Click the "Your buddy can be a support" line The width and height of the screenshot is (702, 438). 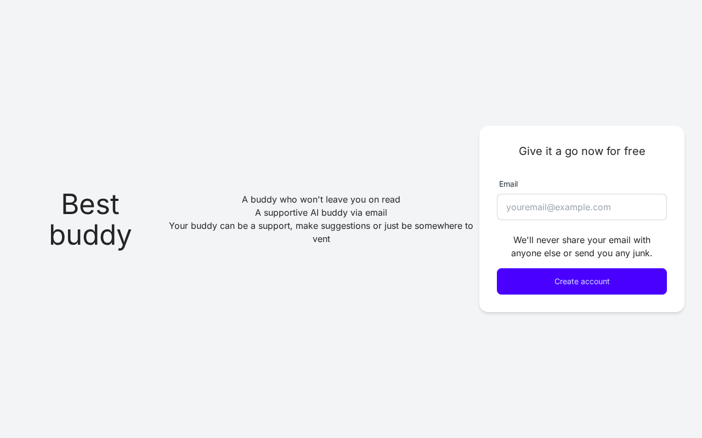[x=321, y=226]
